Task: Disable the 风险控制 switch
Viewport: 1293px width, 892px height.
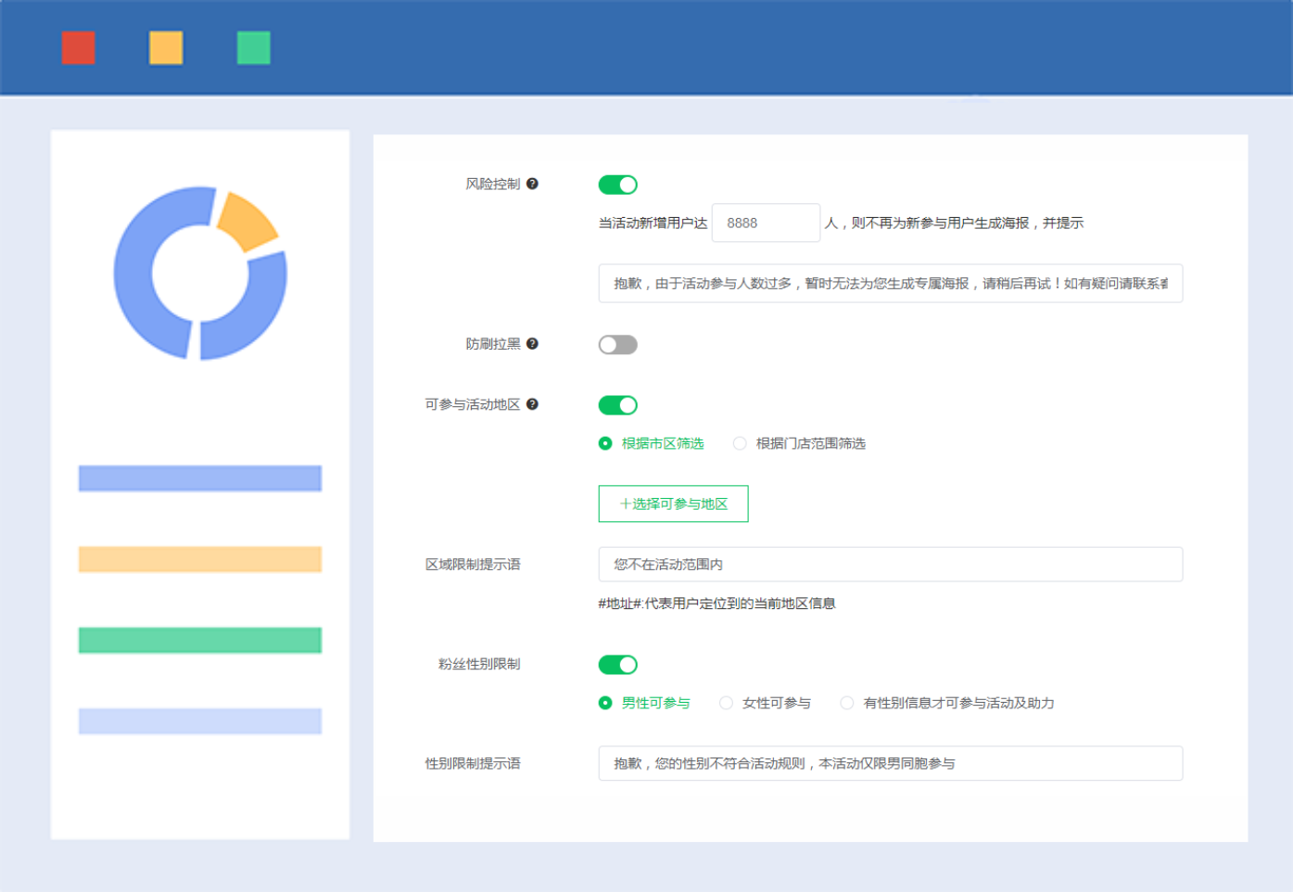Action: [618, 185]
